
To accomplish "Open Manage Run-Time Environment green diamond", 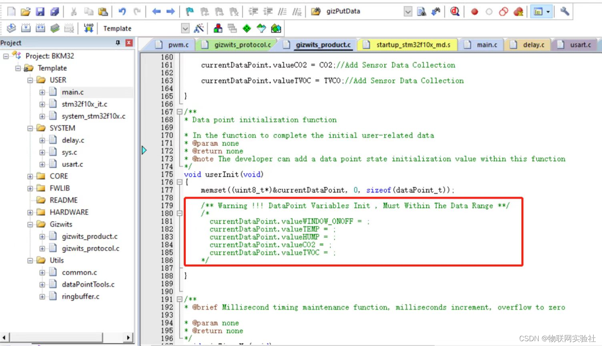I will click(247, 28).
